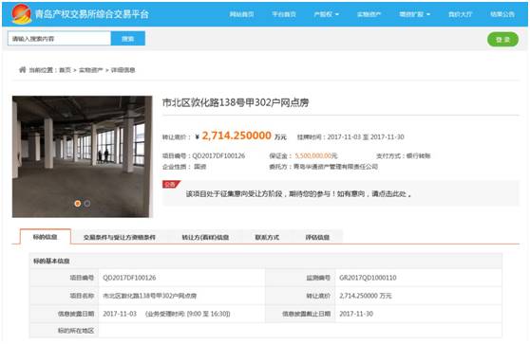Click the title 市北区敦化路138号甲302户网点房
Screen dimensions: 530x344
(x=236, y=102)
